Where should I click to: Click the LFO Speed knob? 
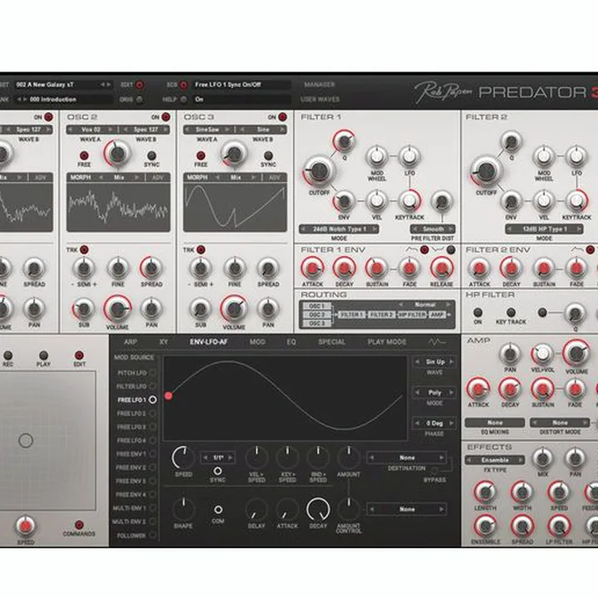(x=184, y=458)
